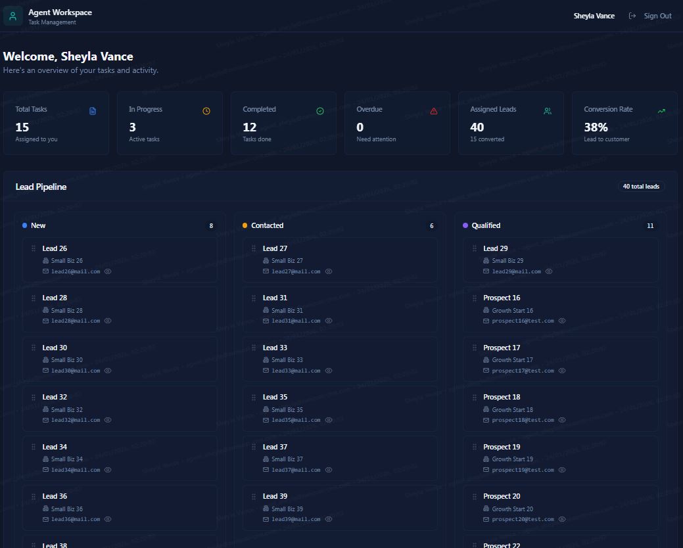
Task: Click the envelope icon on Lead 29 card
Action: pyautogui.click(x=488, y=271)
